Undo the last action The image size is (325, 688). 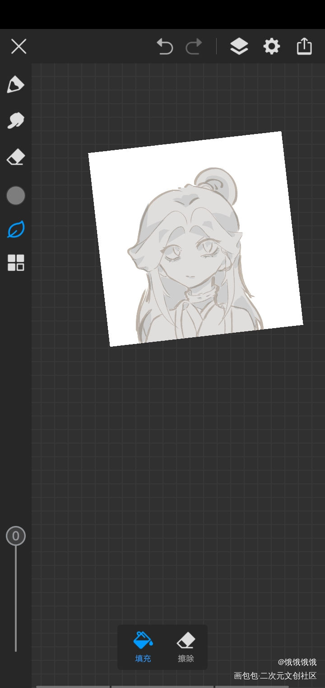[165, 46]
